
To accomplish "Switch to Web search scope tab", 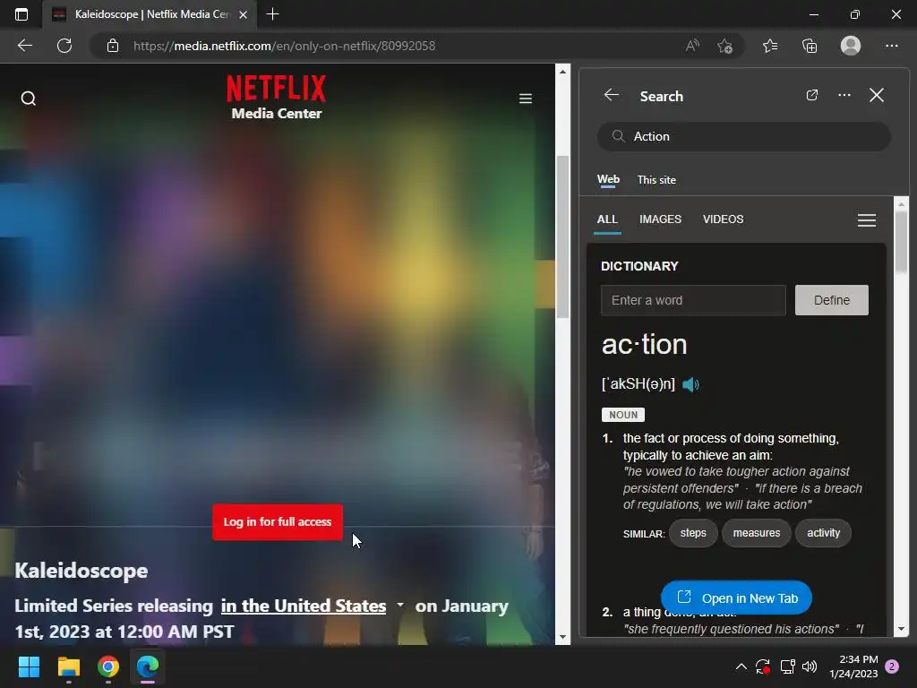I will (608, 179).
